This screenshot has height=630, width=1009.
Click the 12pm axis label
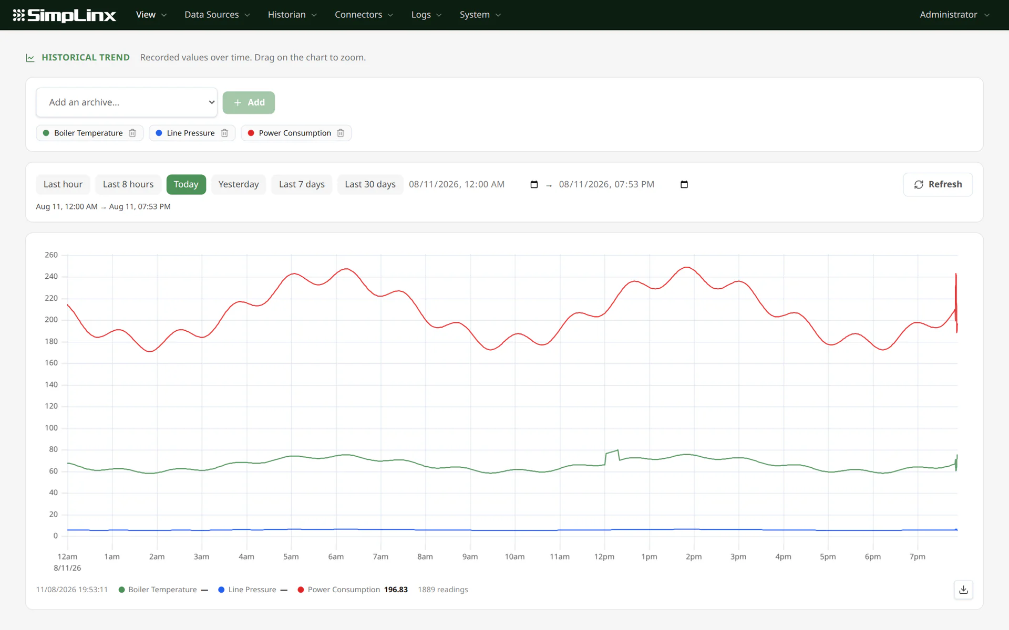(604, 556)
